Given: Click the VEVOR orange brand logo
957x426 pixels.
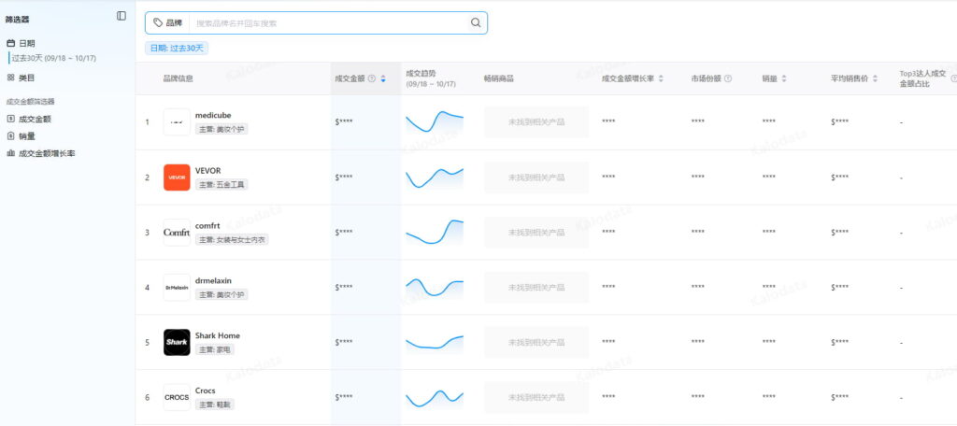Looking at the screenshot, I should point(177,177).
